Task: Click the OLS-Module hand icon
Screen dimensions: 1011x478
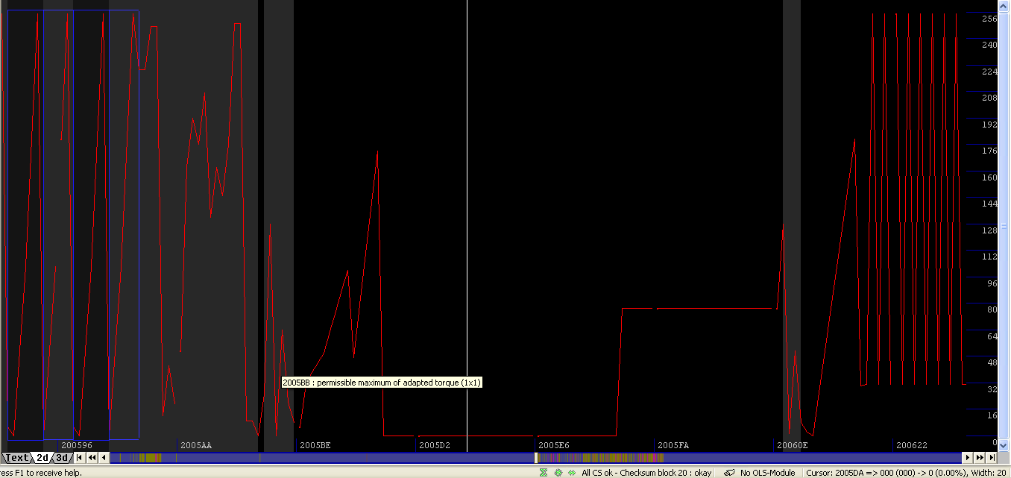Action: 730,473
